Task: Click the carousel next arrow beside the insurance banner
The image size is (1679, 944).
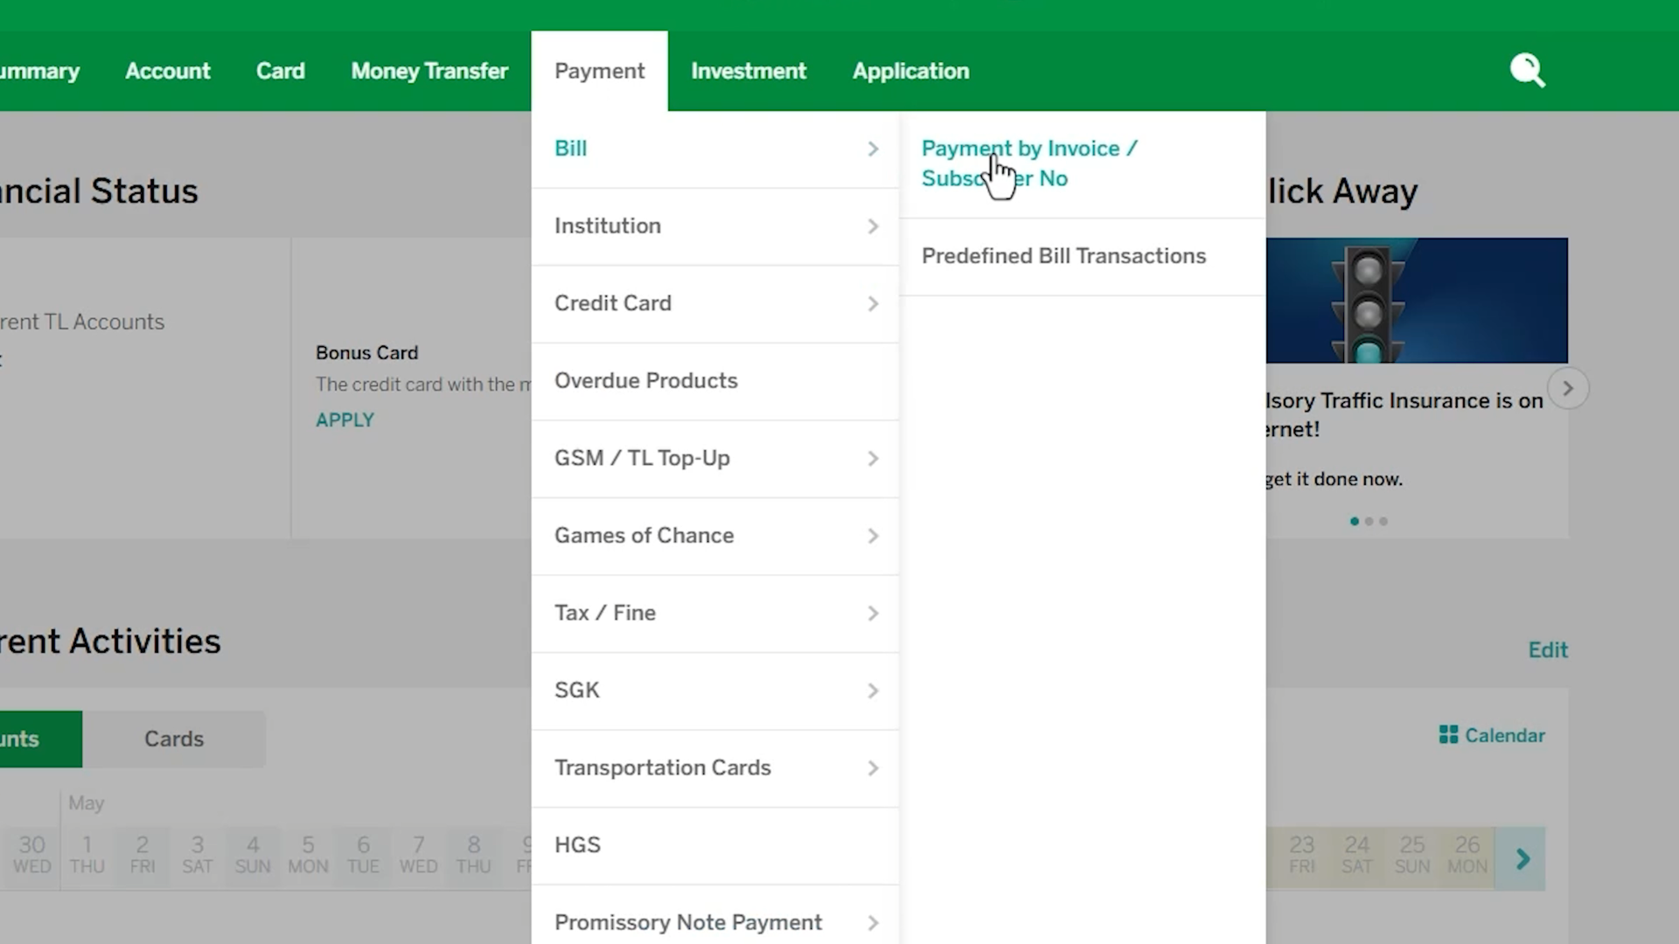Action: 1567,388
